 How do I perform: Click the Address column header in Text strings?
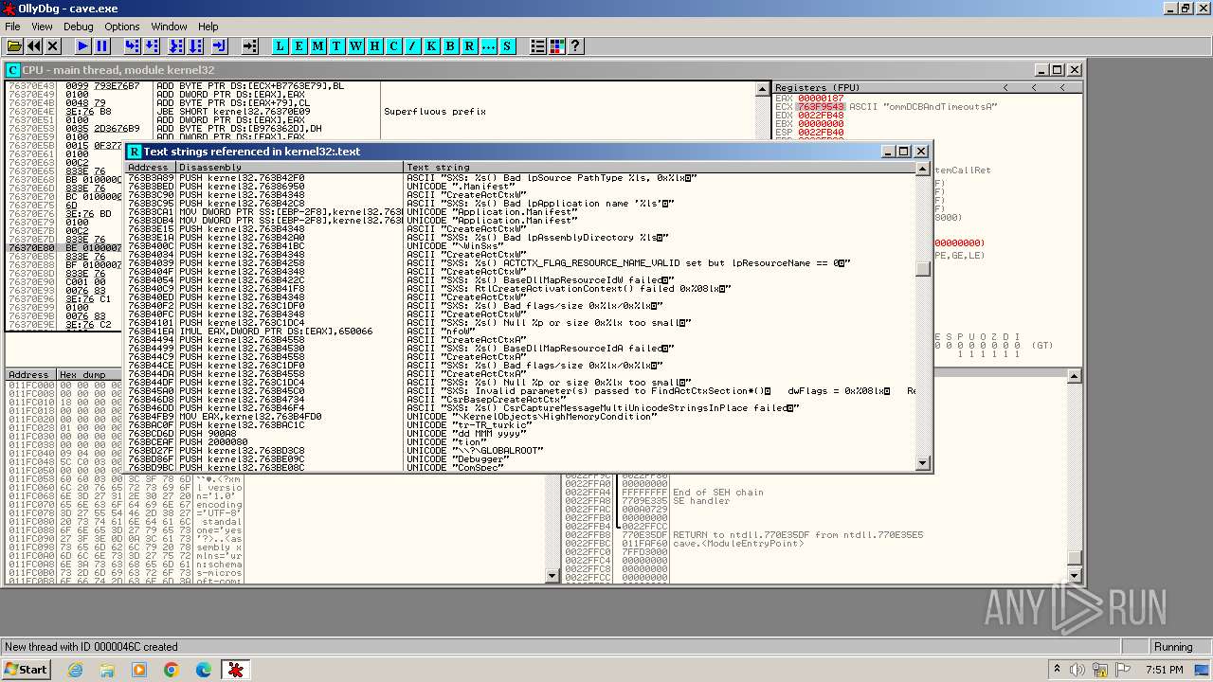point(151,168)
